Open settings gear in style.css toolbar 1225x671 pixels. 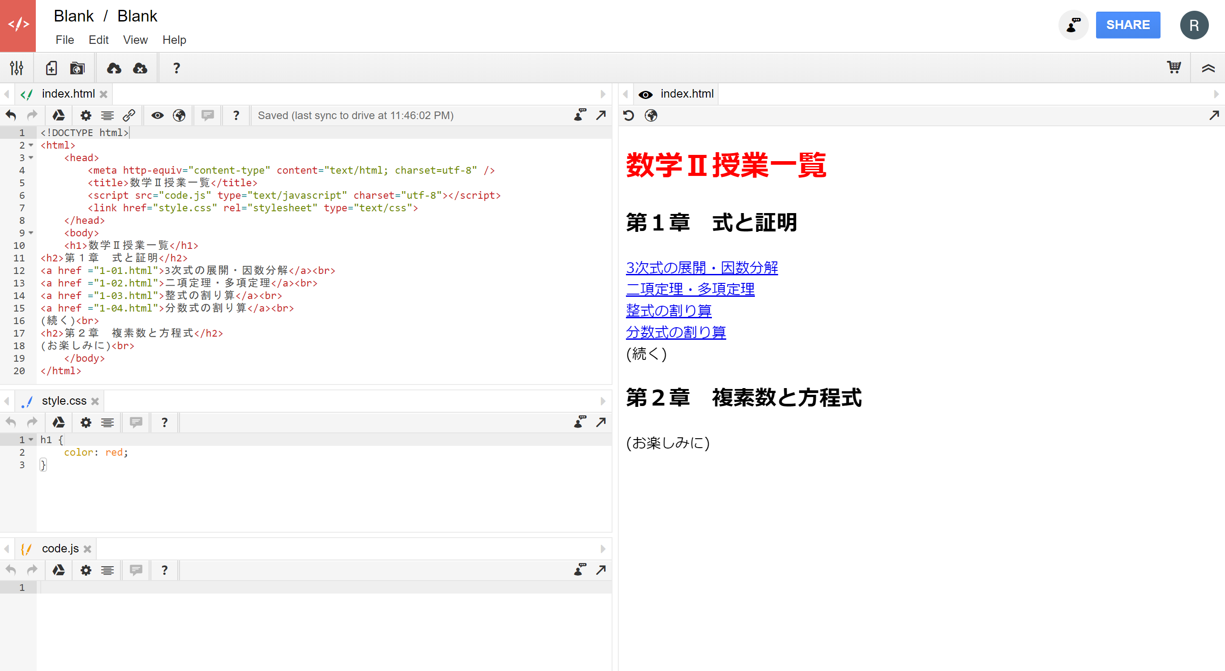[x=86, y=422]
